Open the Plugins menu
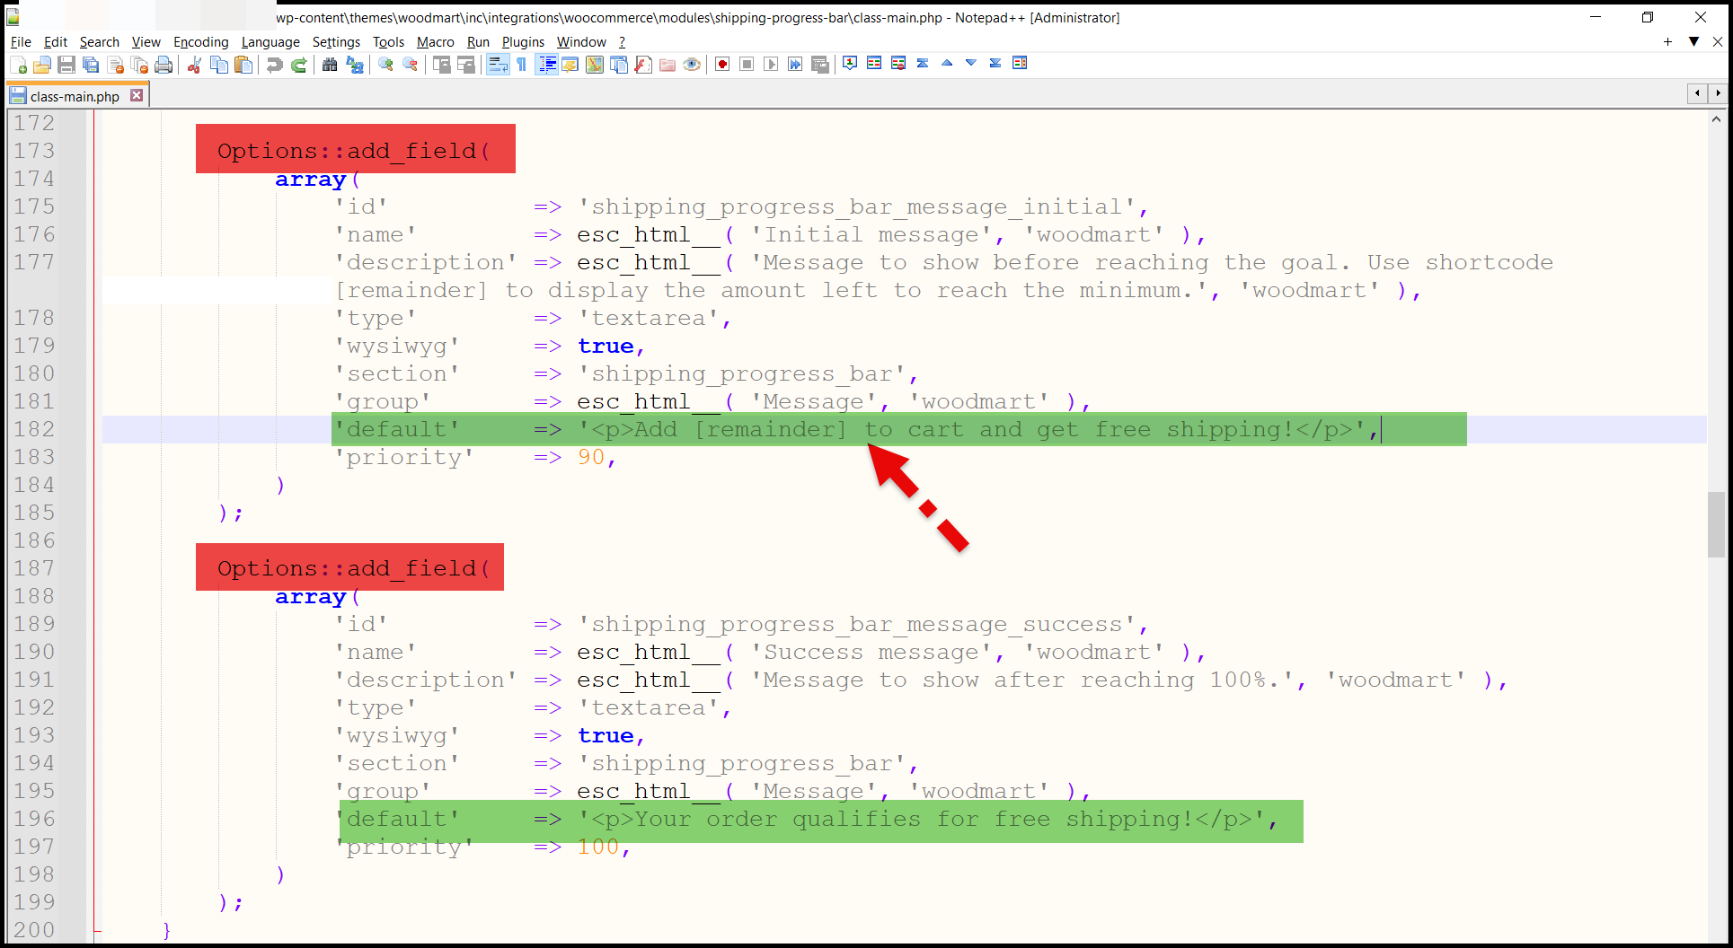The height and width of the screenshot is (948, 1733). (523, 42)
